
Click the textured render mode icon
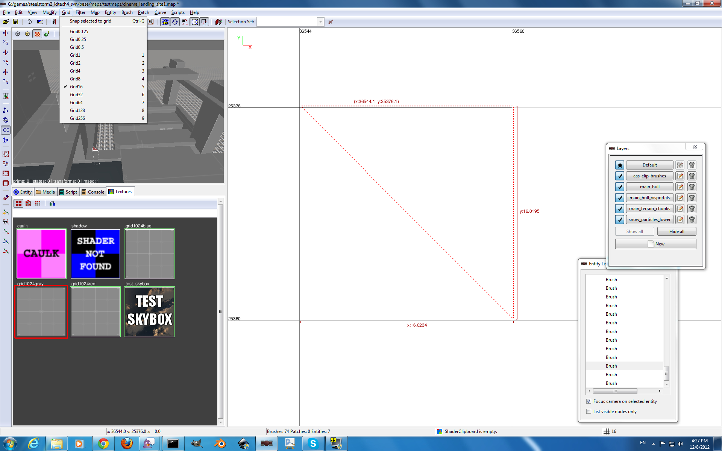point(37,34)
